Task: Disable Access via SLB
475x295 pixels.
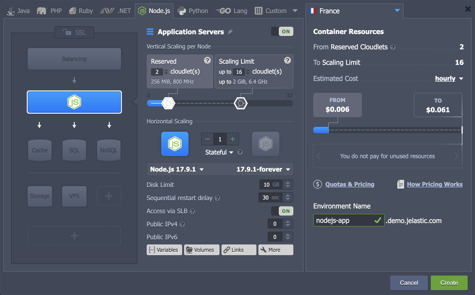Action: [x=285, y=210]
